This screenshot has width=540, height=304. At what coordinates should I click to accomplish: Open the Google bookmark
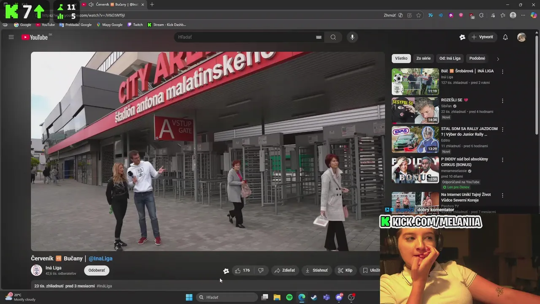pos(23,25)
